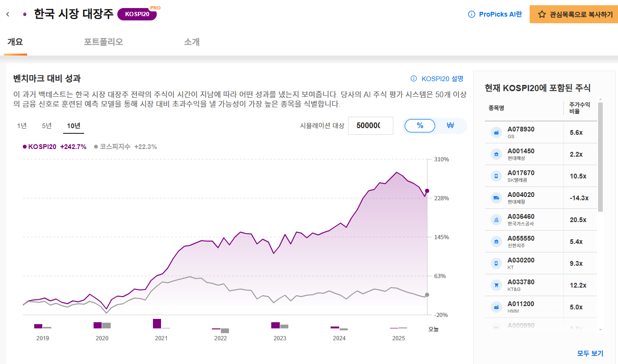This screenshot has height=364, width=618.
Task: Click the 모두 보기 link
Action: (x=590, y=353)
